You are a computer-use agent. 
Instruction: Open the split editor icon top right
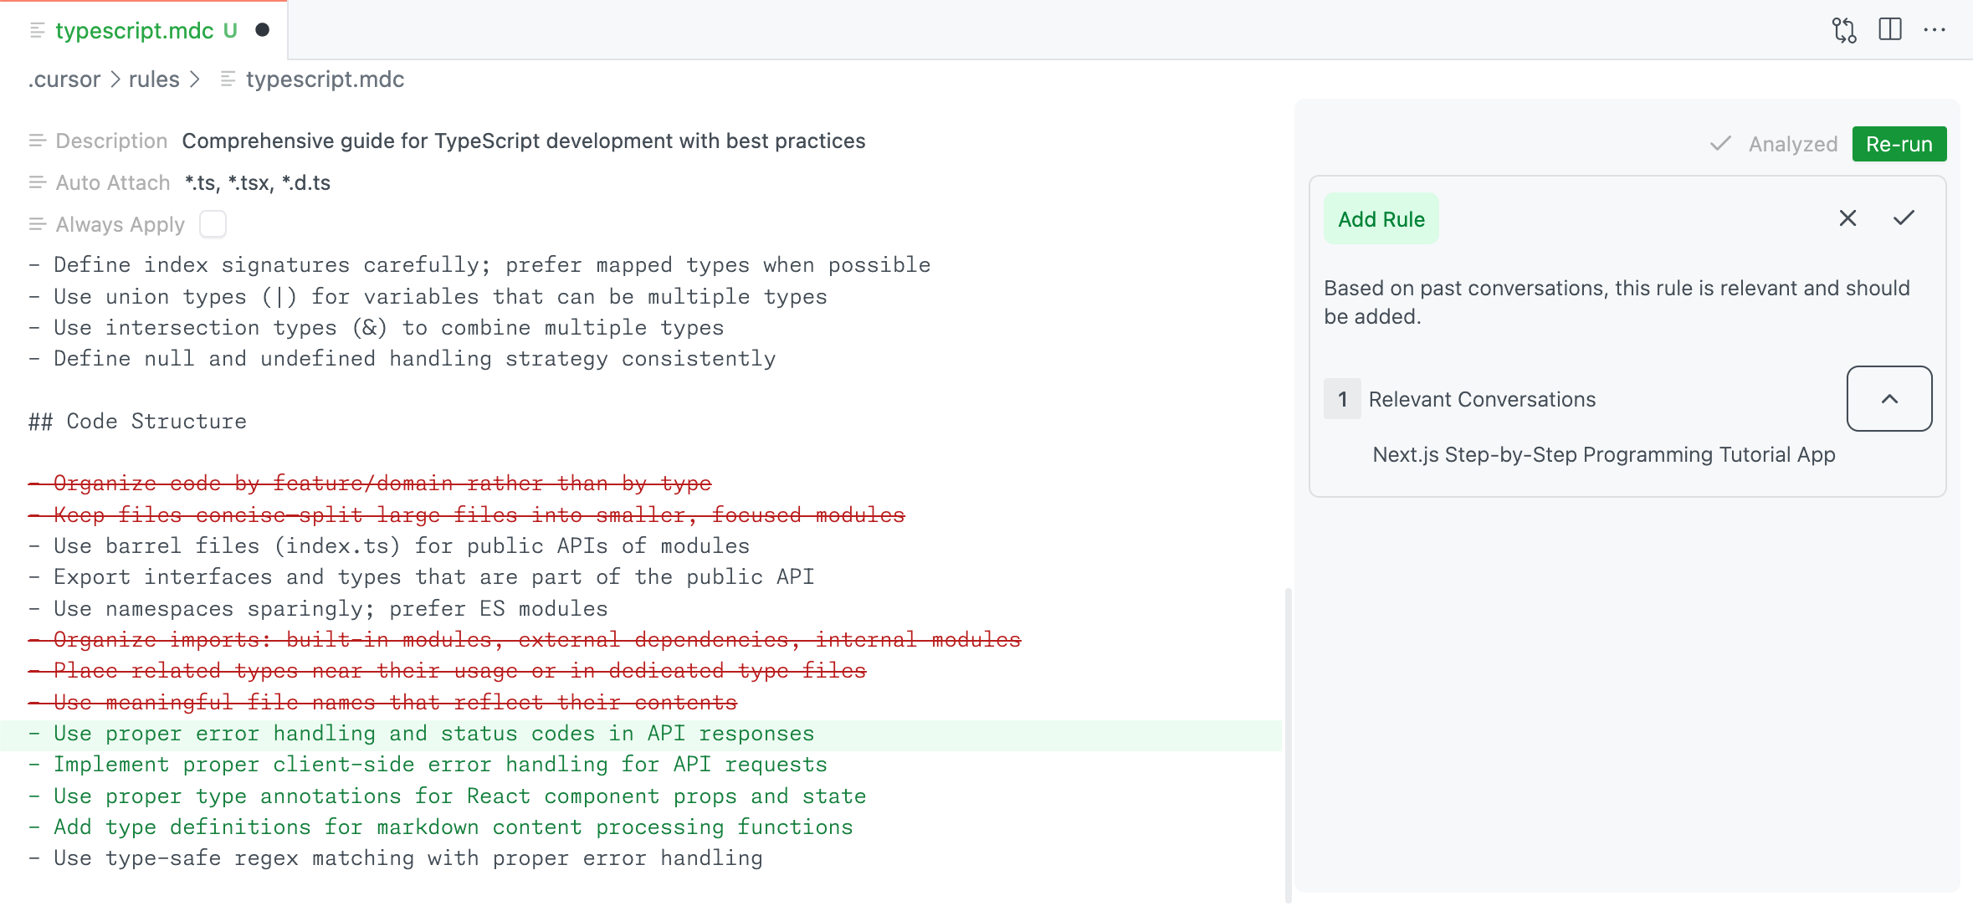1891,29
